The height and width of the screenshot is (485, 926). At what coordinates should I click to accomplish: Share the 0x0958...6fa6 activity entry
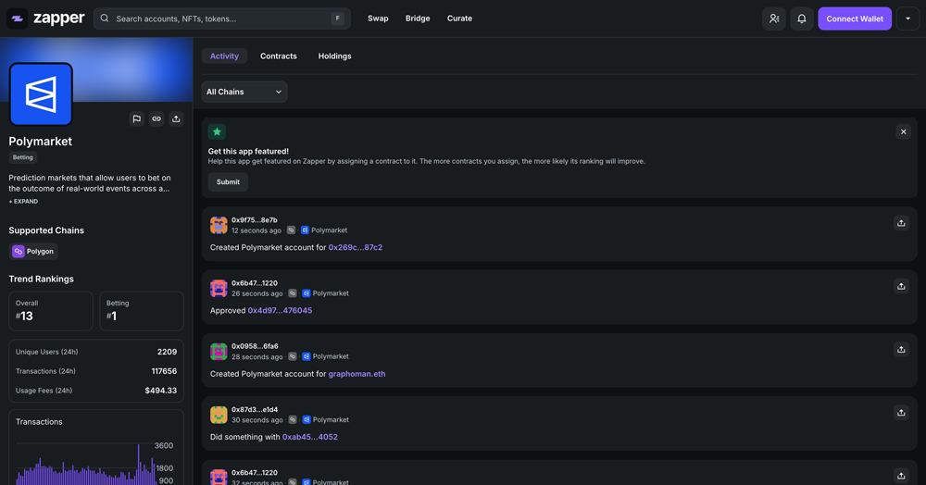[x=901, y=349]
